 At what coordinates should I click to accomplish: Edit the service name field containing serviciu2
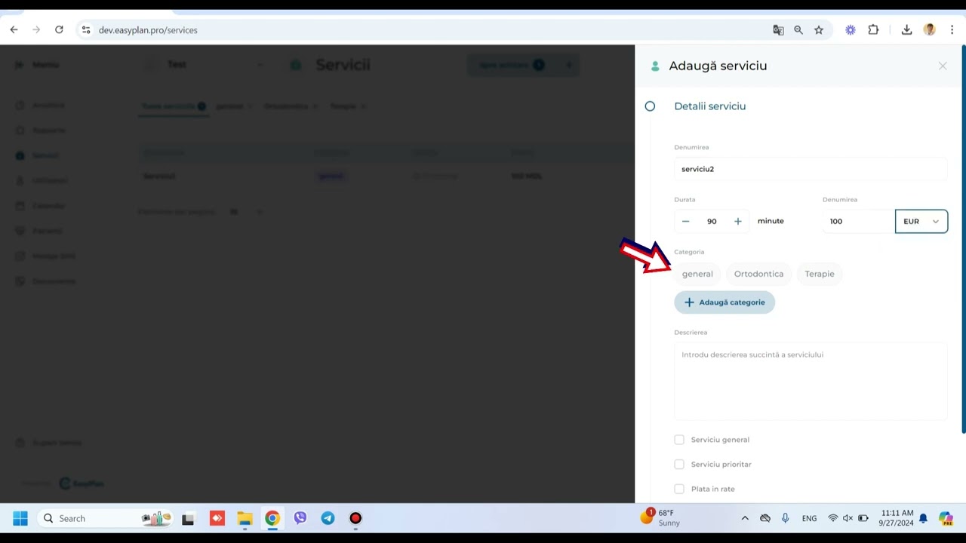point(811,169)
